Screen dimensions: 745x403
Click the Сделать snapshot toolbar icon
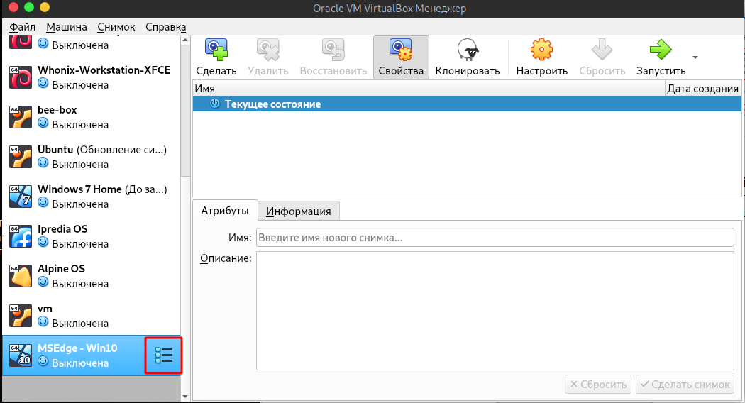click(x=216, y=50)
